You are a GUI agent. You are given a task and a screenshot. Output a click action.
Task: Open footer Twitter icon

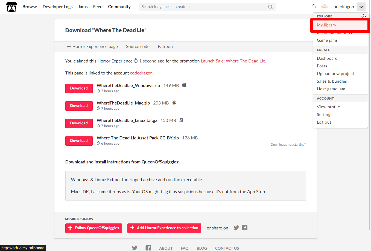click(135, 248)
